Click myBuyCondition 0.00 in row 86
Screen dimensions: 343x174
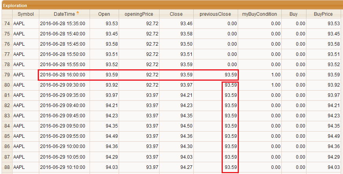276,146
